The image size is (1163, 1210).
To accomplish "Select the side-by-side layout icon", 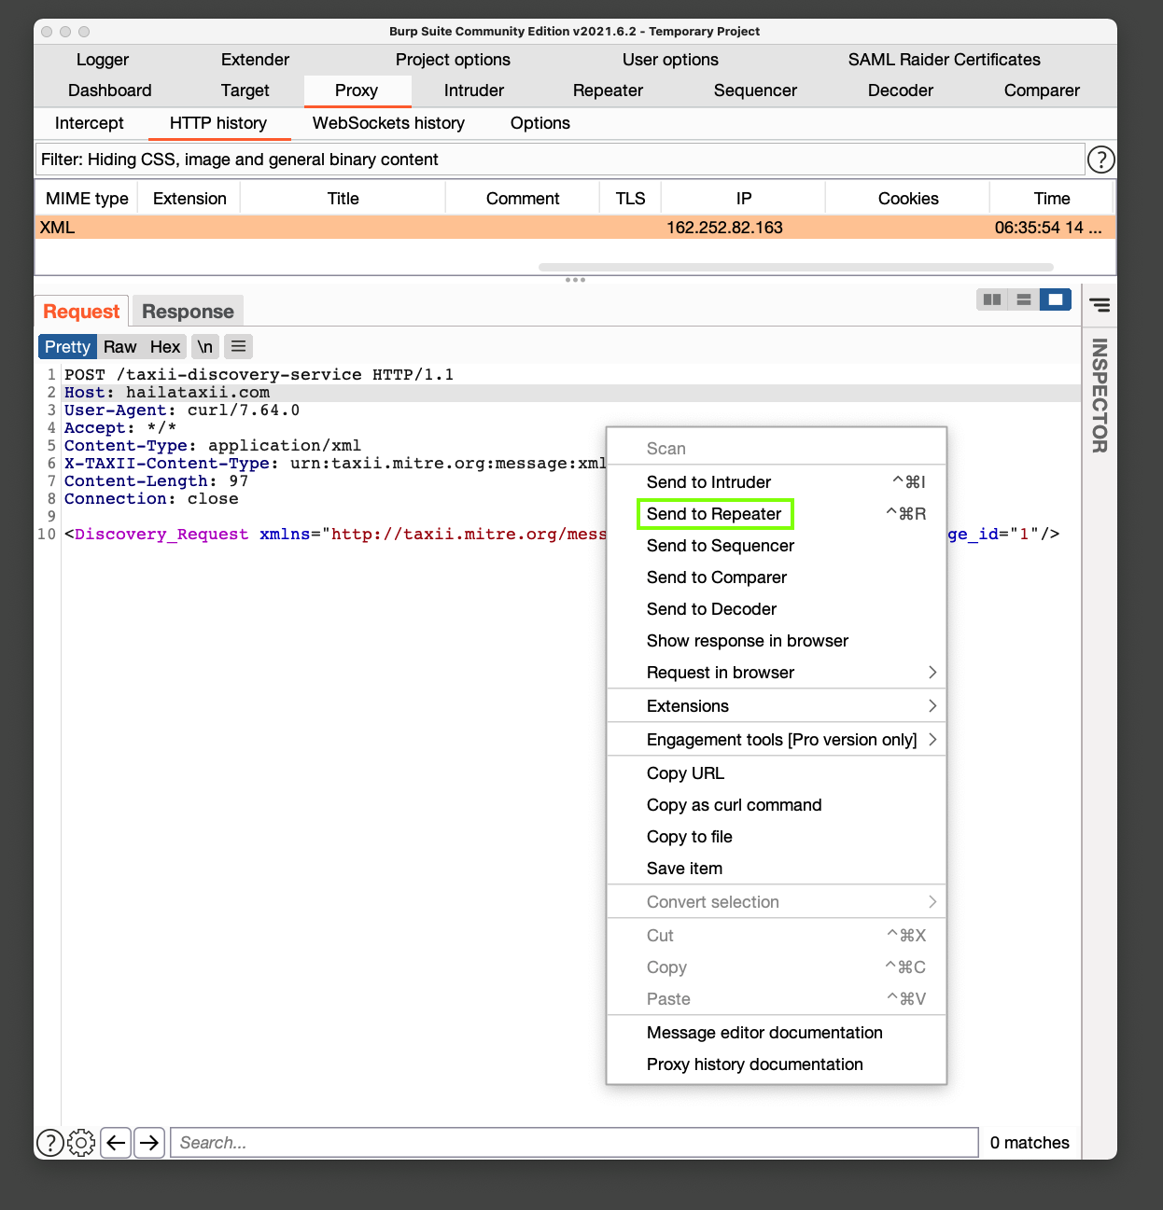I will tap(992, 299).
